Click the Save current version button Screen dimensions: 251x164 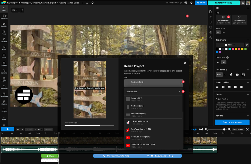coord(232,122)
